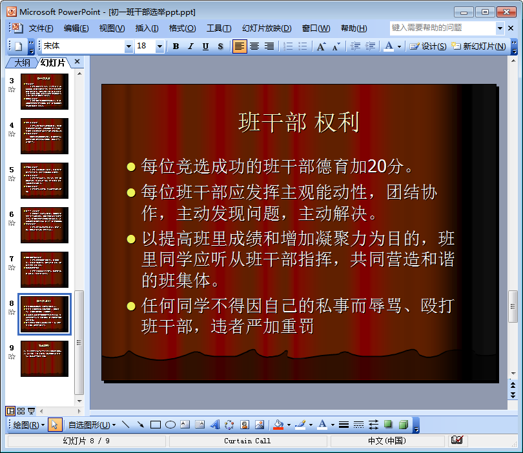The width and height of the screenshot is (523, 453).
Task: Insert a vertical Text Box
Action: click(200, 425)
